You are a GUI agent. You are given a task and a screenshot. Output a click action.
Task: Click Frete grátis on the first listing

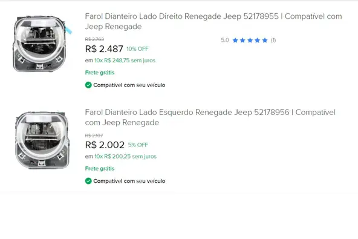click(100, 73)
